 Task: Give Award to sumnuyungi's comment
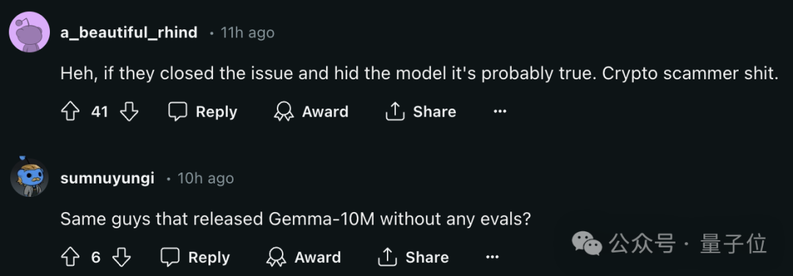click(303, 258)
